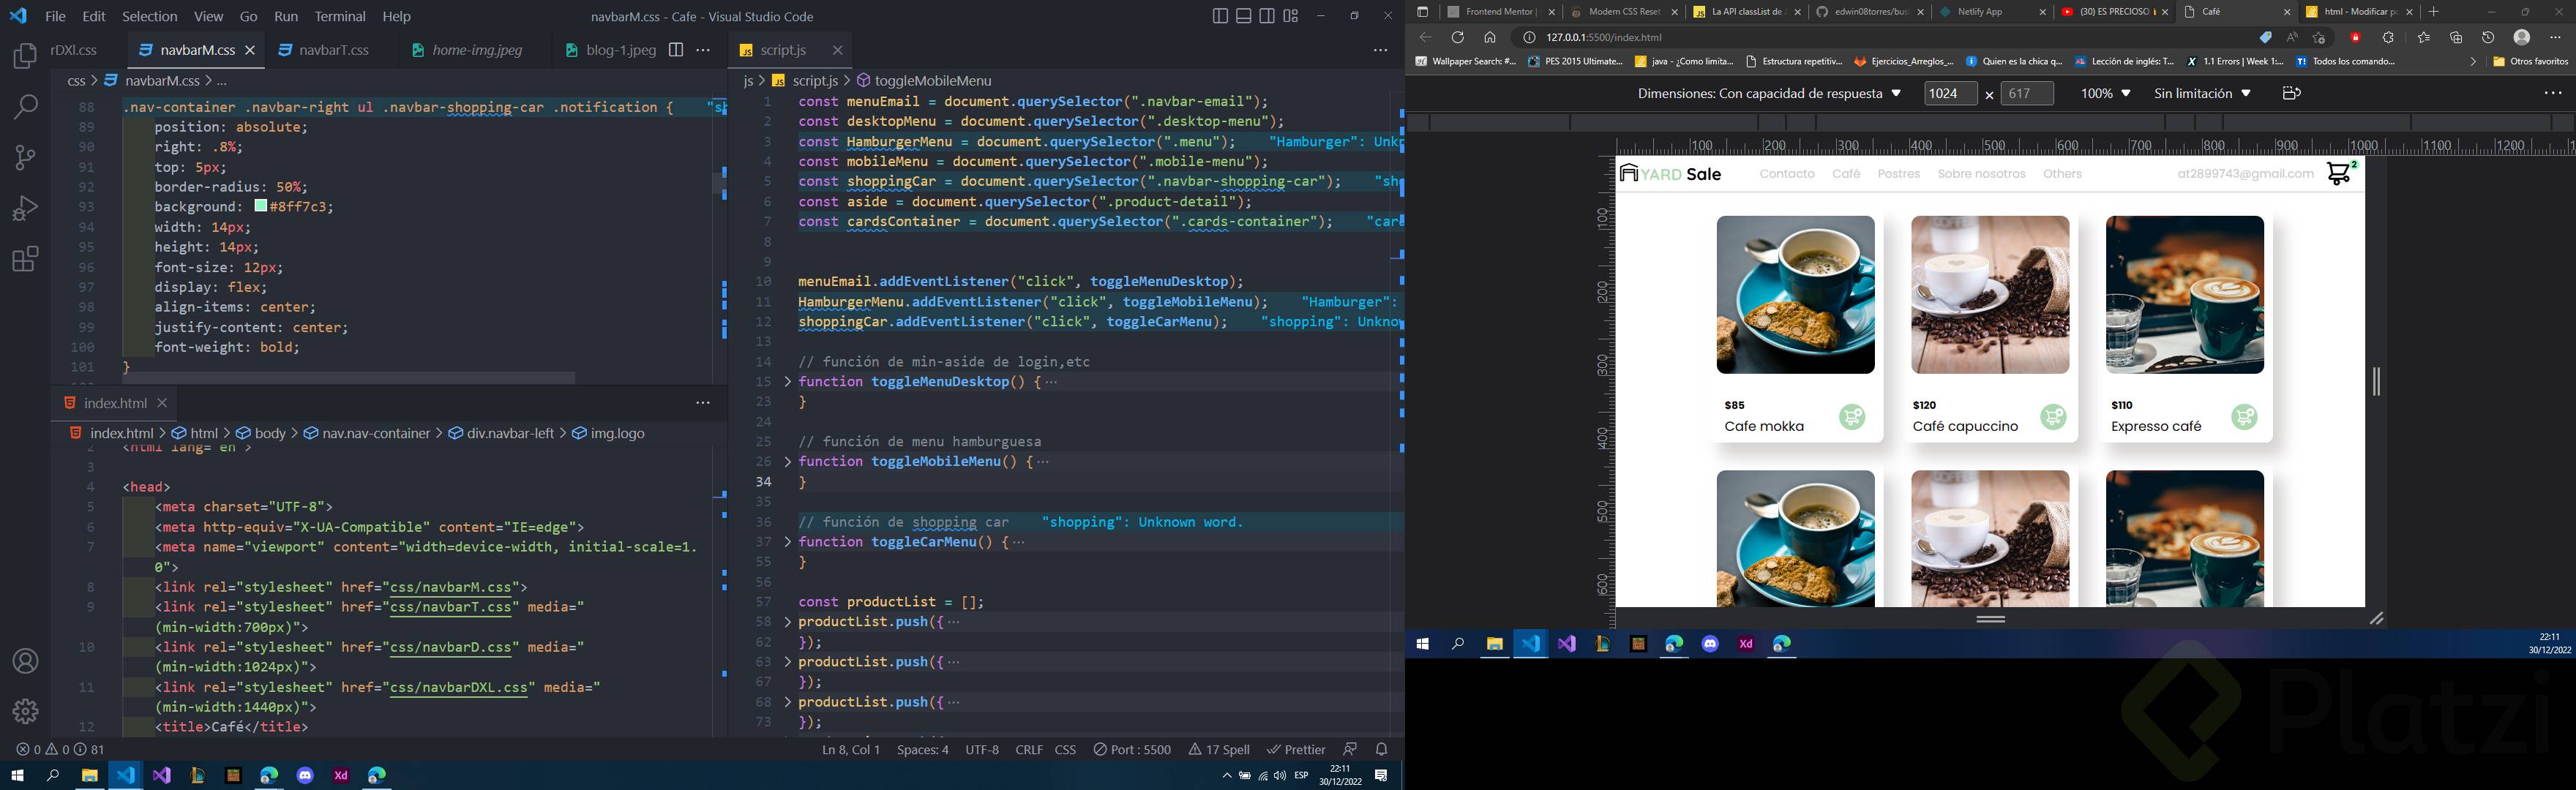Viewport: 2576px width, 790px height.
Task: Open the Manage gear in VS Code
Action: click(25, 711)
